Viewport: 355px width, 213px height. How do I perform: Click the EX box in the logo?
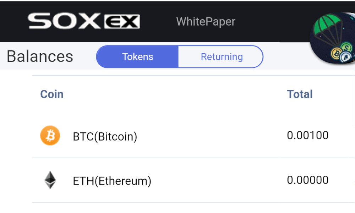pos(122,22)
